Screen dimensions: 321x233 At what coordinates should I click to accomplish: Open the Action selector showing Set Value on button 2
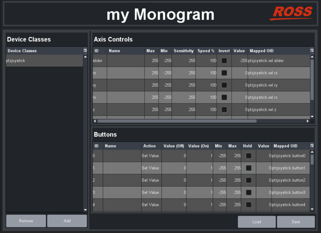[151, 180]
